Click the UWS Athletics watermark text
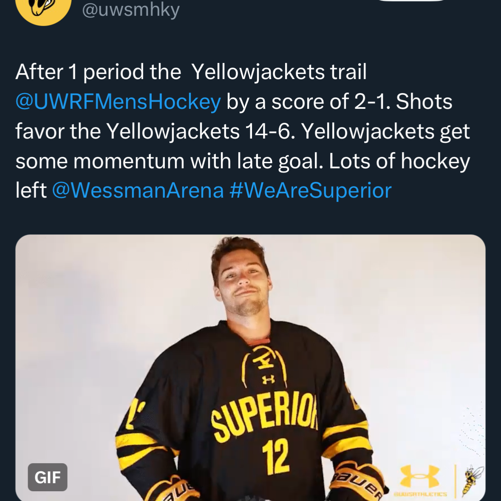 (x=420, y=494)
